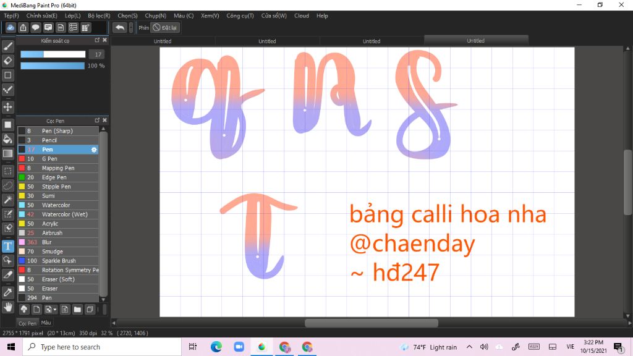Click the 'Đặt lại' reset snap button
This screenshot has height=356, width=633.
164,27
